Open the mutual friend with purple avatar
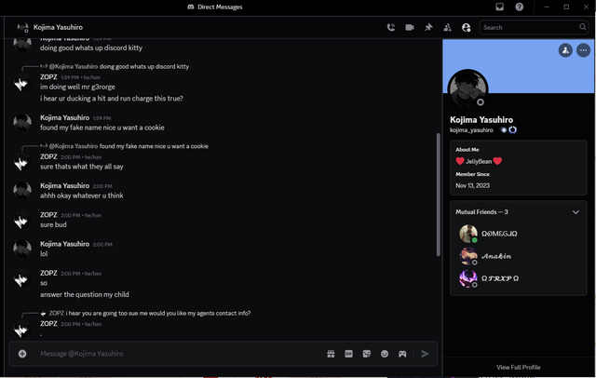 518,278
